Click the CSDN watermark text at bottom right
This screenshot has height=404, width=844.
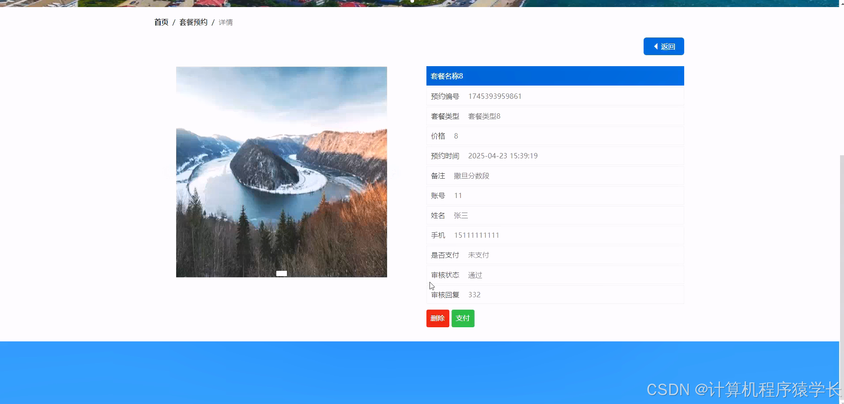click(x=742, y=390)
